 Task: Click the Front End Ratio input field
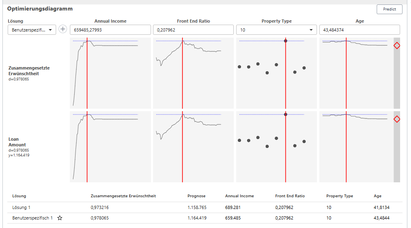[193, 30]
